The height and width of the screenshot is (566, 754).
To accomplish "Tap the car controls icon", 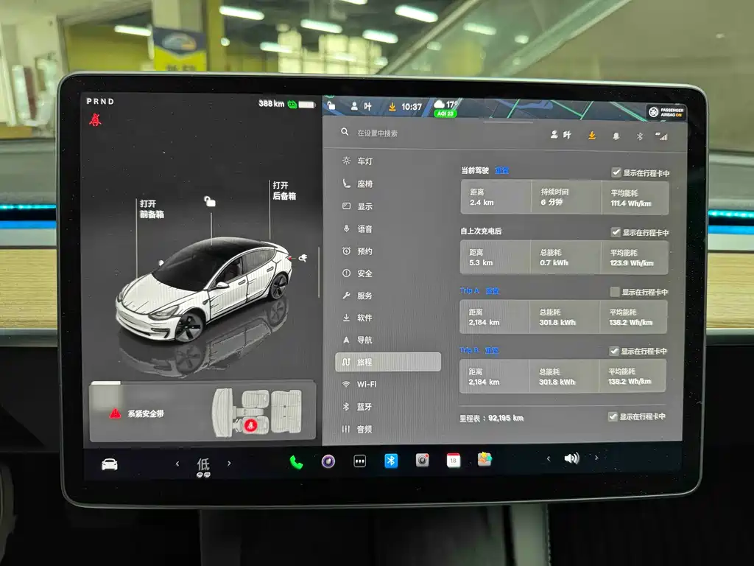I will point(110,464).
